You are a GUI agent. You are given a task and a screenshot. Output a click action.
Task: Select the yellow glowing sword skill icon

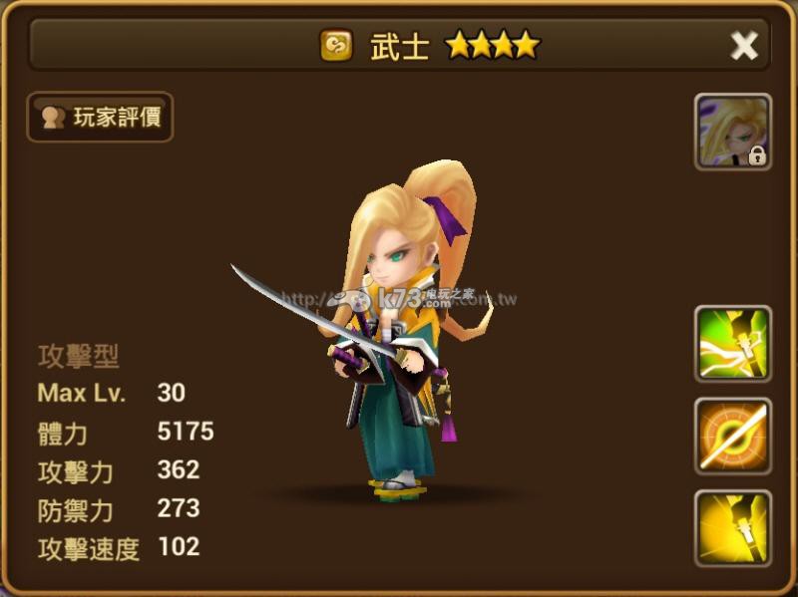pyautogui.click(x=733, y=528)
